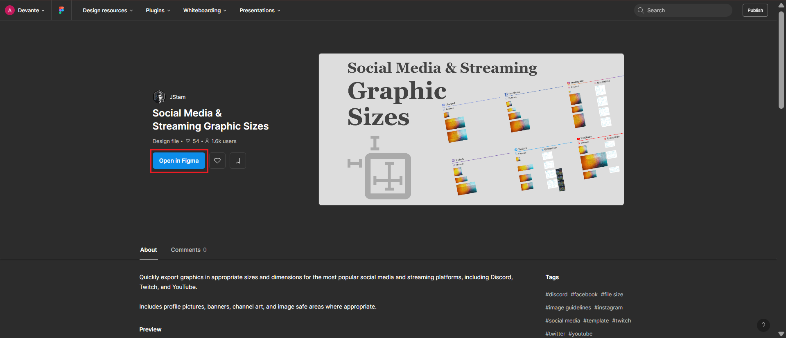Viewport: 786px width, 338px height.
Task: Select the #template tag
Action: click(x=596, y=320)
